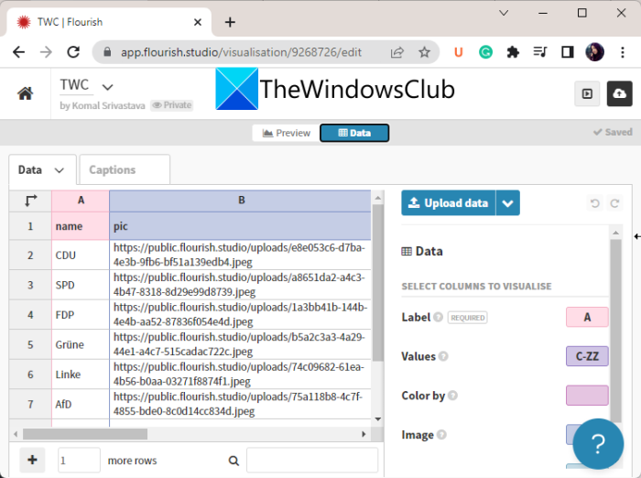641x478 pixels.
Task: Click the Label help question icon
Action: coord(439,318)
